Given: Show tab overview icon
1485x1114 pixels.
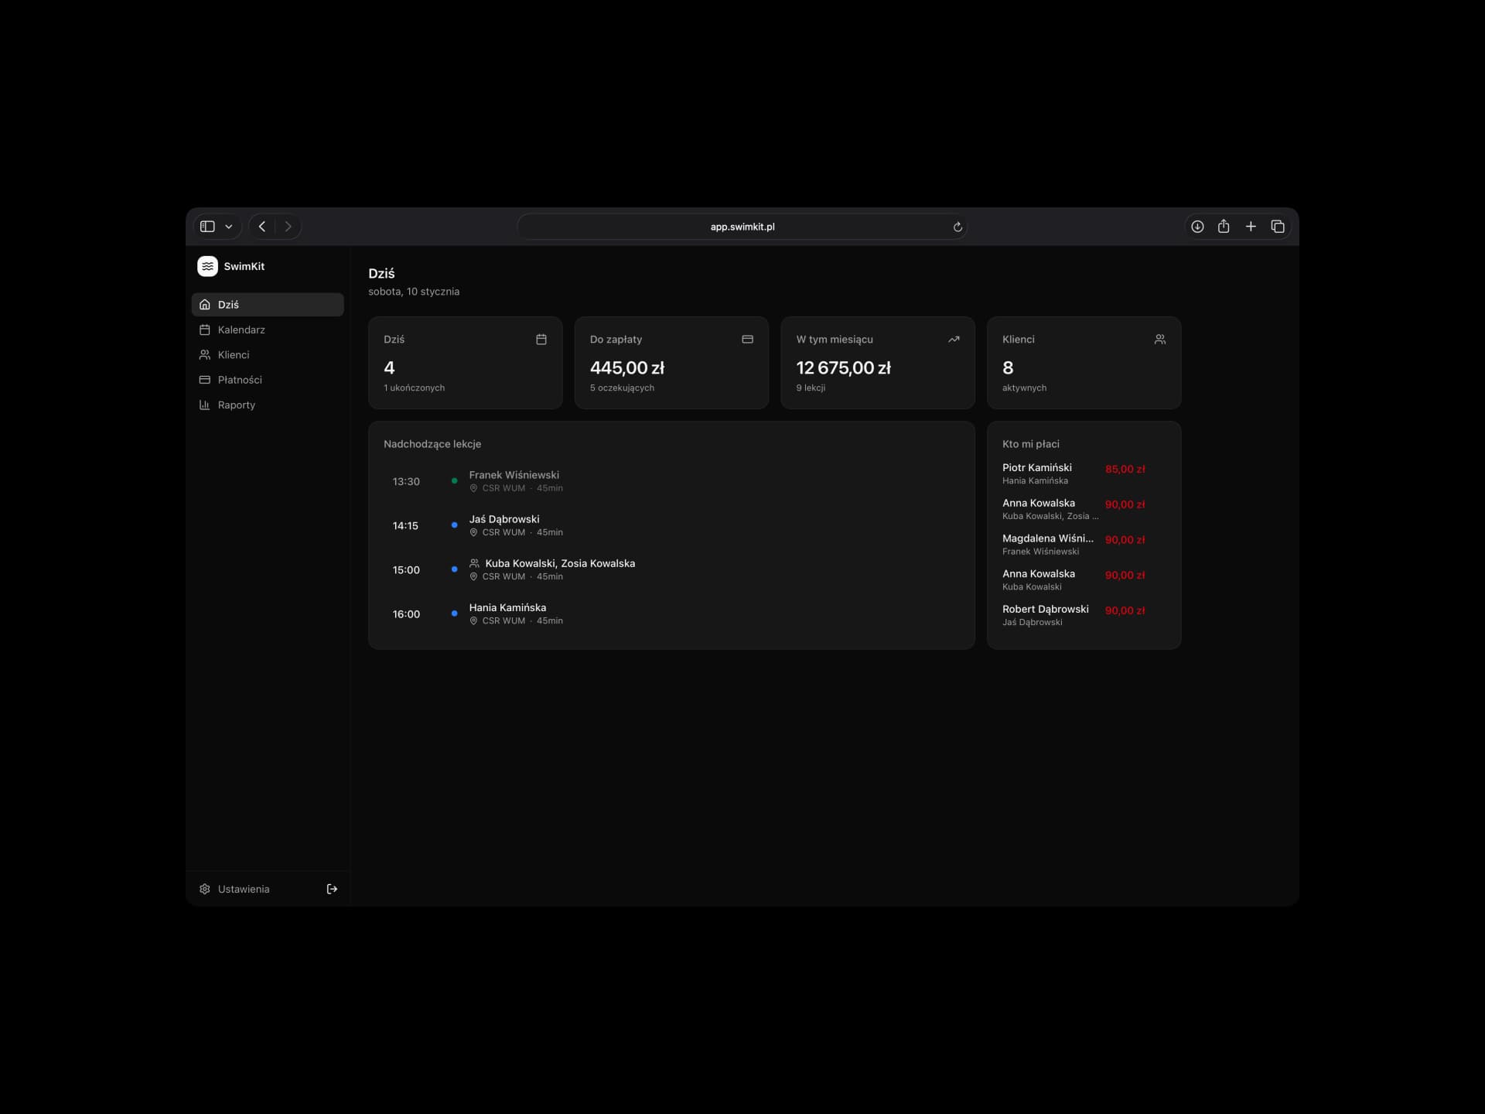Looking at the screenshot, I should 1278,227.
